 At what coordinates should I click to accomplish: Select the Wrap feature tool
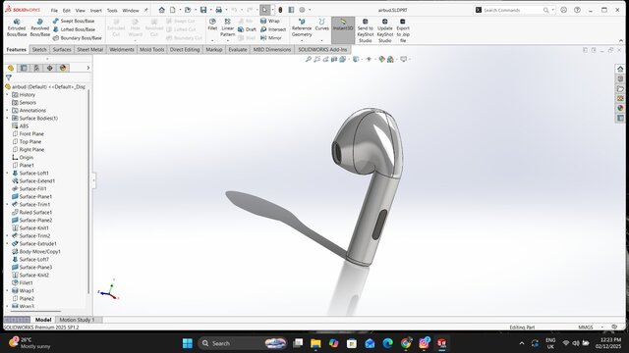point(270,21)
